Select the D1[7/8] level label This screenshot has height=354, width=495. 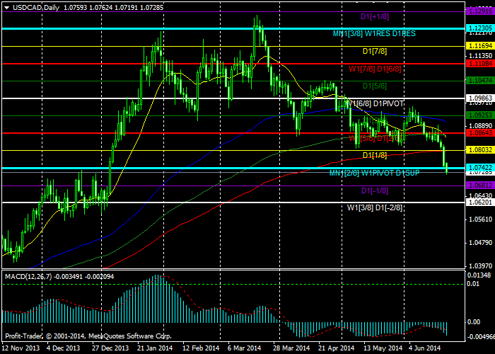point(375,51)
